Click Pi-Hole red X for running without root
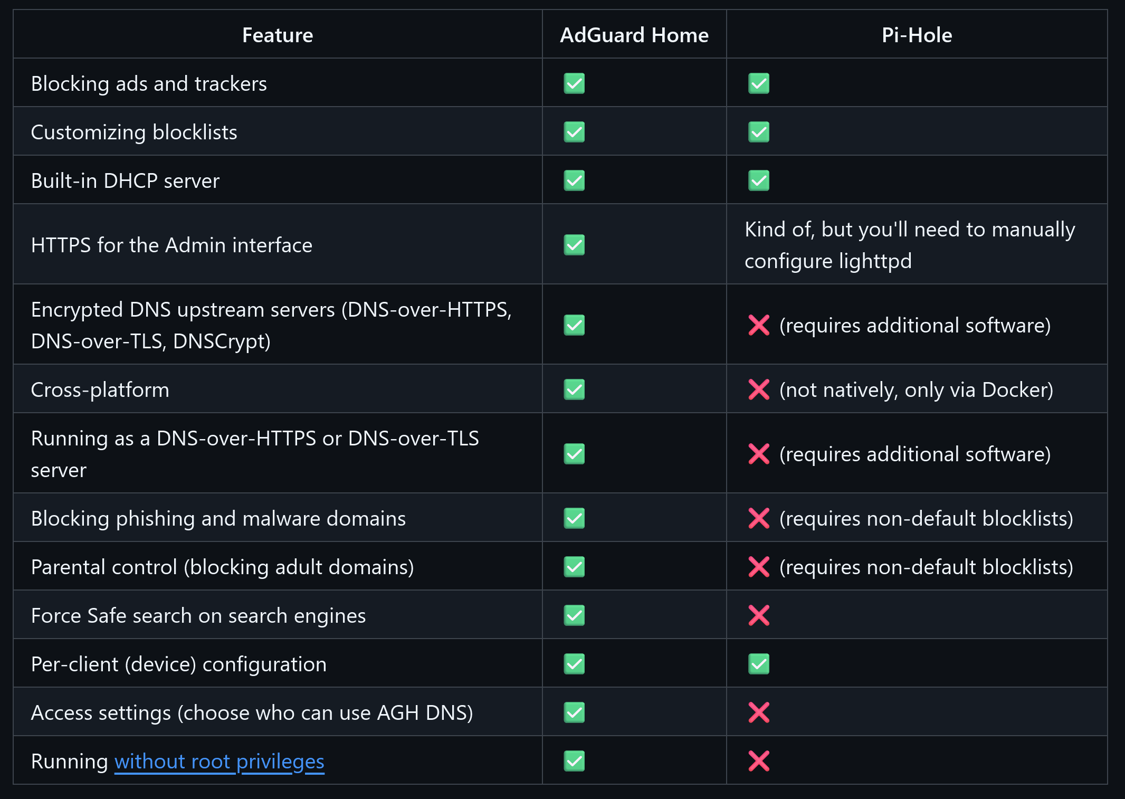The width and height of the screenshot is (1125, 799). click(758, 761)
